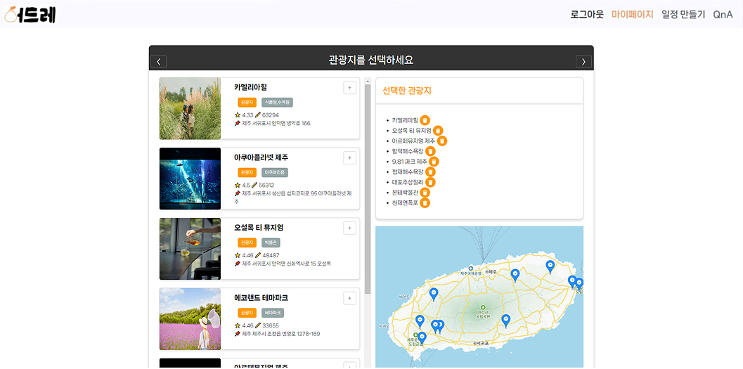Open QnA from the top navigation
The height and width of the screenshot is (369, 743).
pos(723,15)
